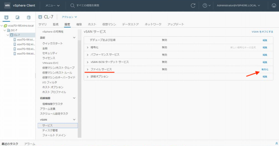Click the search magnifier icon
This screenshot has width=279, height=146.
(x=72, y=6)
